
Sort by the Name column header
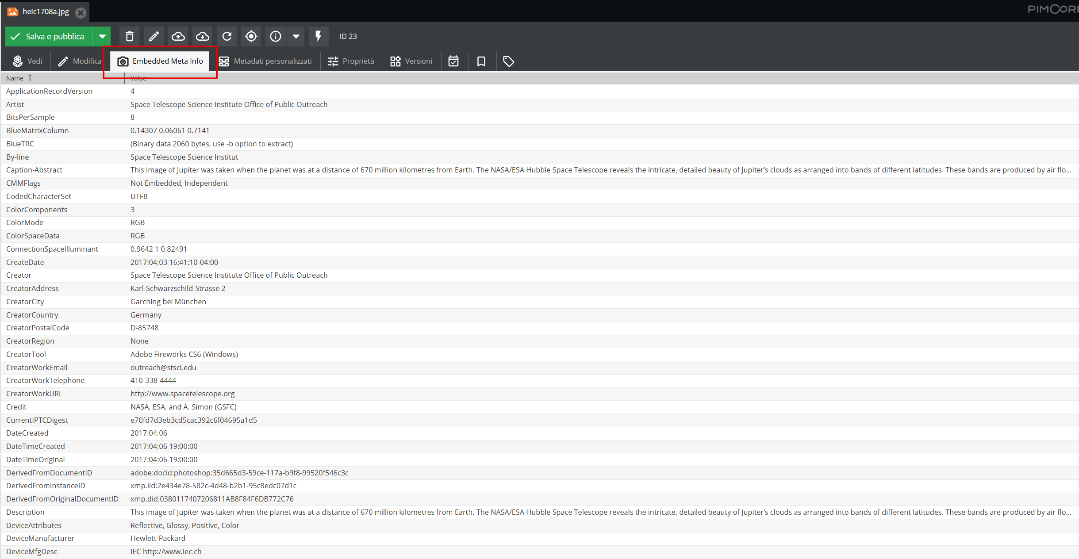(x=15, y=78)
